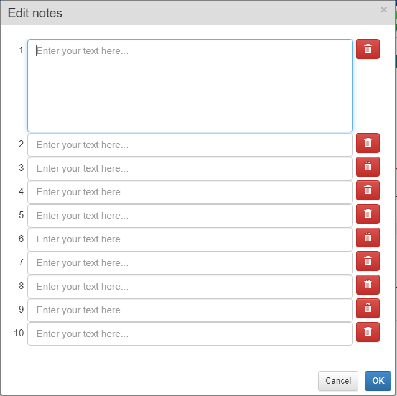Cancel the Edit notes dialog

click(x=338, y=381)
